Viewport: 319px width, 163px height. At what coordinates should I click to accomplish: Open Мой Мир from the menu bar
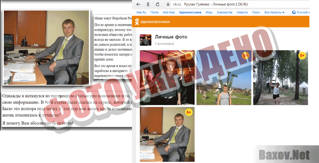tap(169, 12)
